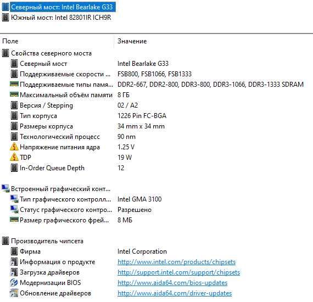
Task: Click the monitor icon beside Встроенный графический контроллер group
Action: (x=5, y=188)
